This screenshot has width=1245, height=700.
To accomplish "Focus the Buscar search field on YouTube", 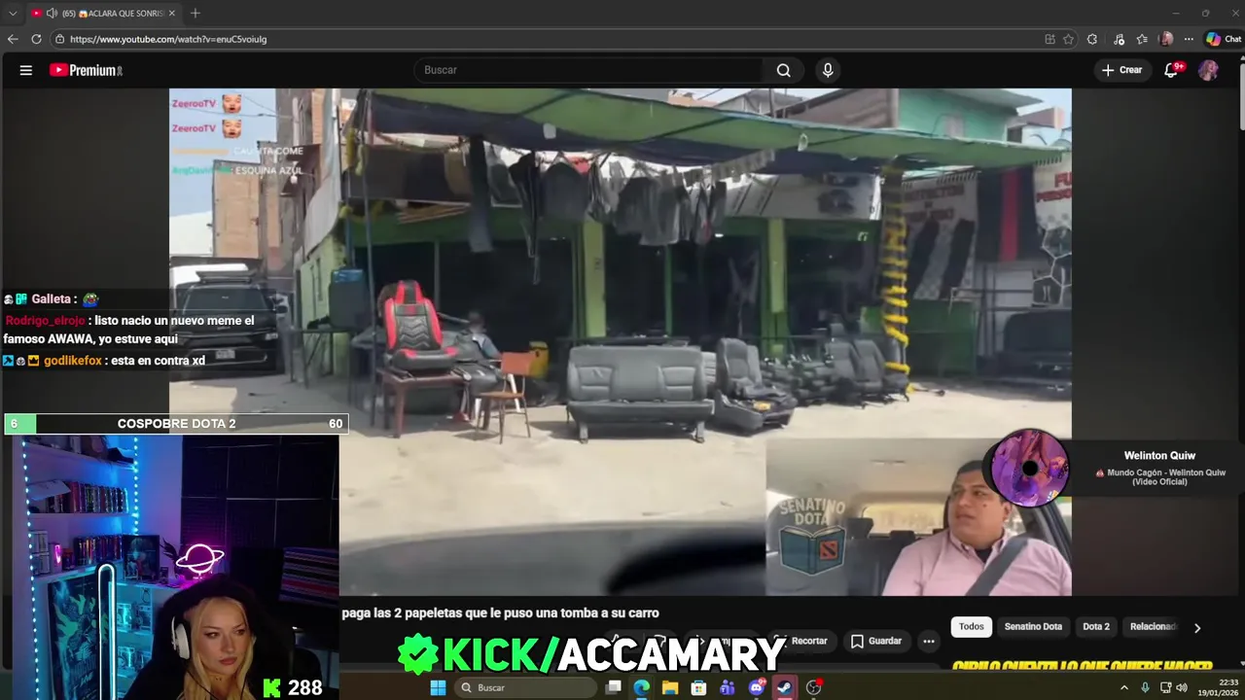I will (x=588, y=70).
